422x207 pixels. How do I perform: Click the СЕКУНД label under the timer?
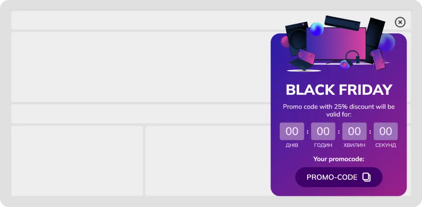point(385,145)
